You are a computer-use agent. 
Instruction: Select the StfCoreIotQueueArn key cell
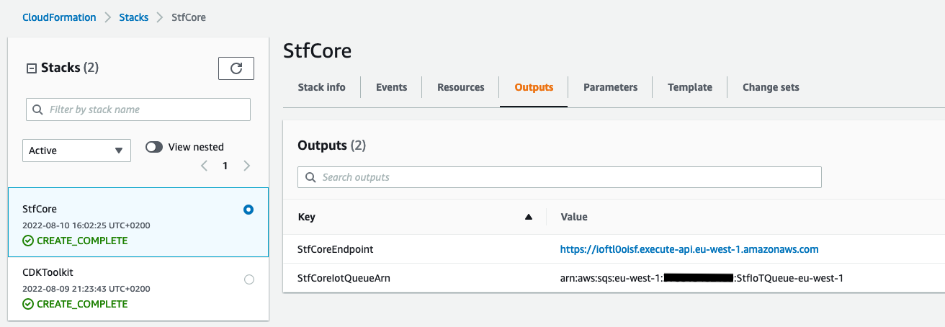344,278
